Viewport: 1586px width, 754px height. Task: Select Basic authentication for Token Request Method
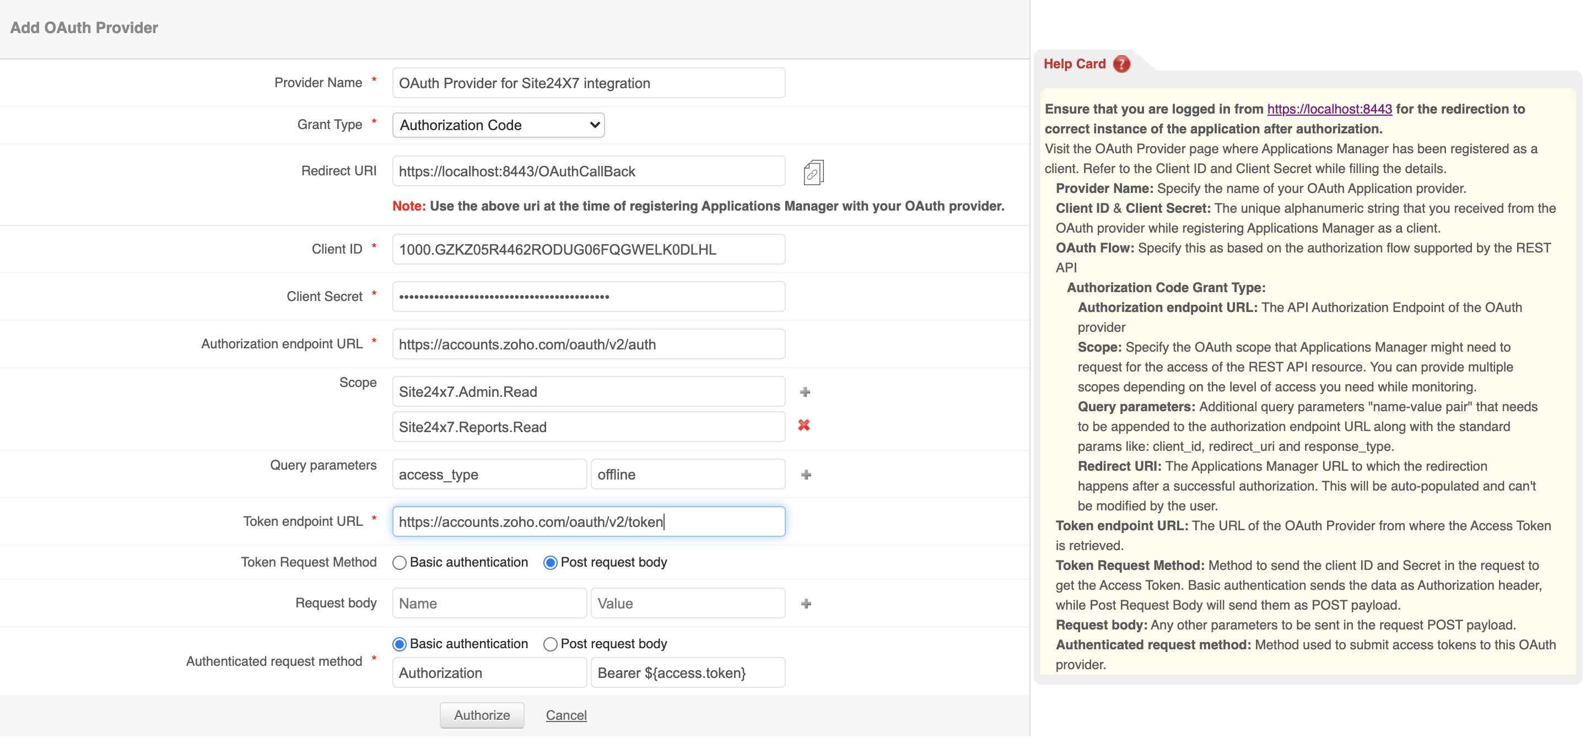400,562
